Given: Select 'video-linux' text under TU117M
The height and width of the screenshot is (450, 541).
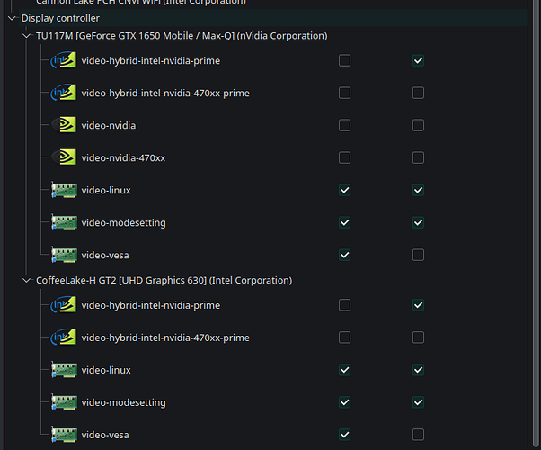Looking at the screenshot, I should 106,190.
